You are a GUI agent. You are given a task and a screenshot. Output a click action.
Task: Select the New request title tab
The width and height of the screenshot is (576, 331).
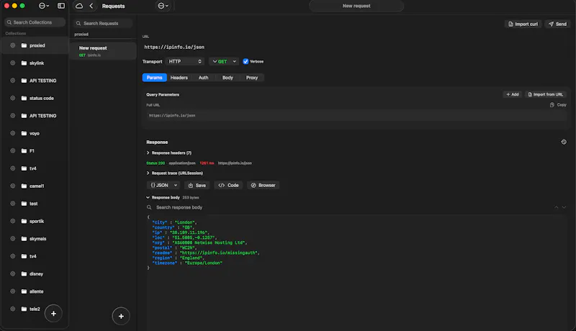point(356,6)
